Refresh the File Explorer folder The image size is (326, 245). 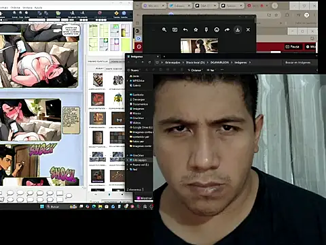[149, 63]
